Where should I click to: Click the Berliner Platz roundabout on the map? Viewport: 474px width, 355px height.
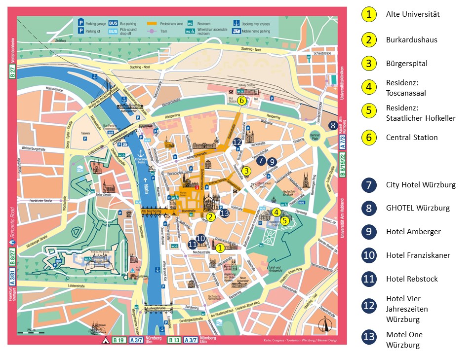coord(315,136)
